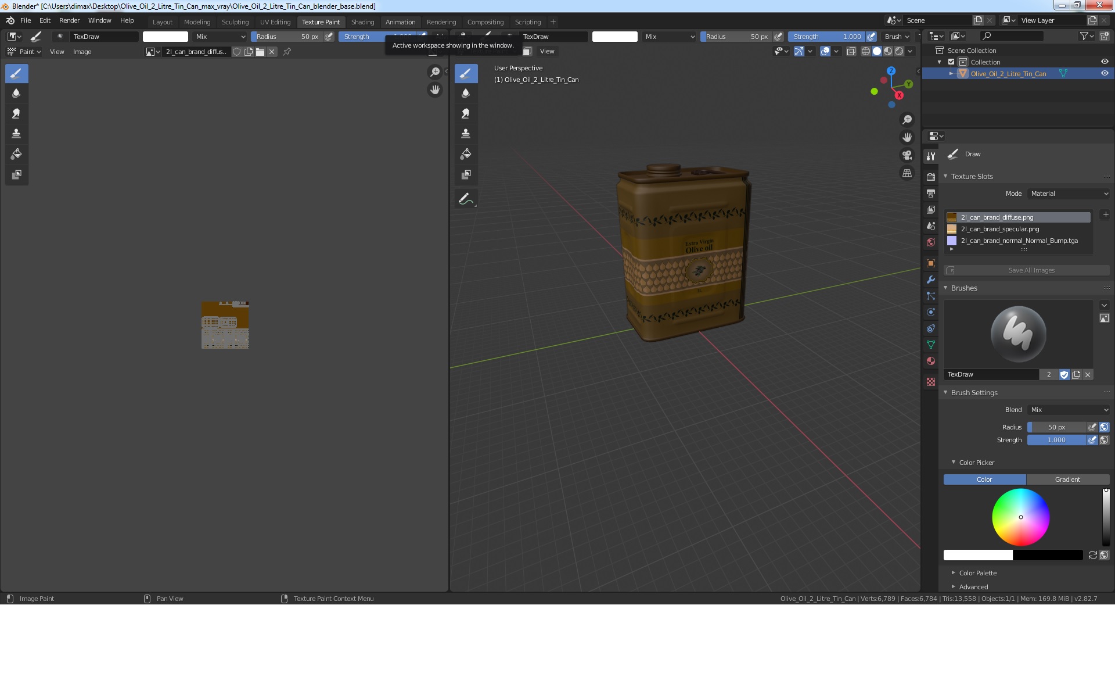This screenshot has height=673, width=1115.
Task: Open the Render menu
Action: [69, 20]
